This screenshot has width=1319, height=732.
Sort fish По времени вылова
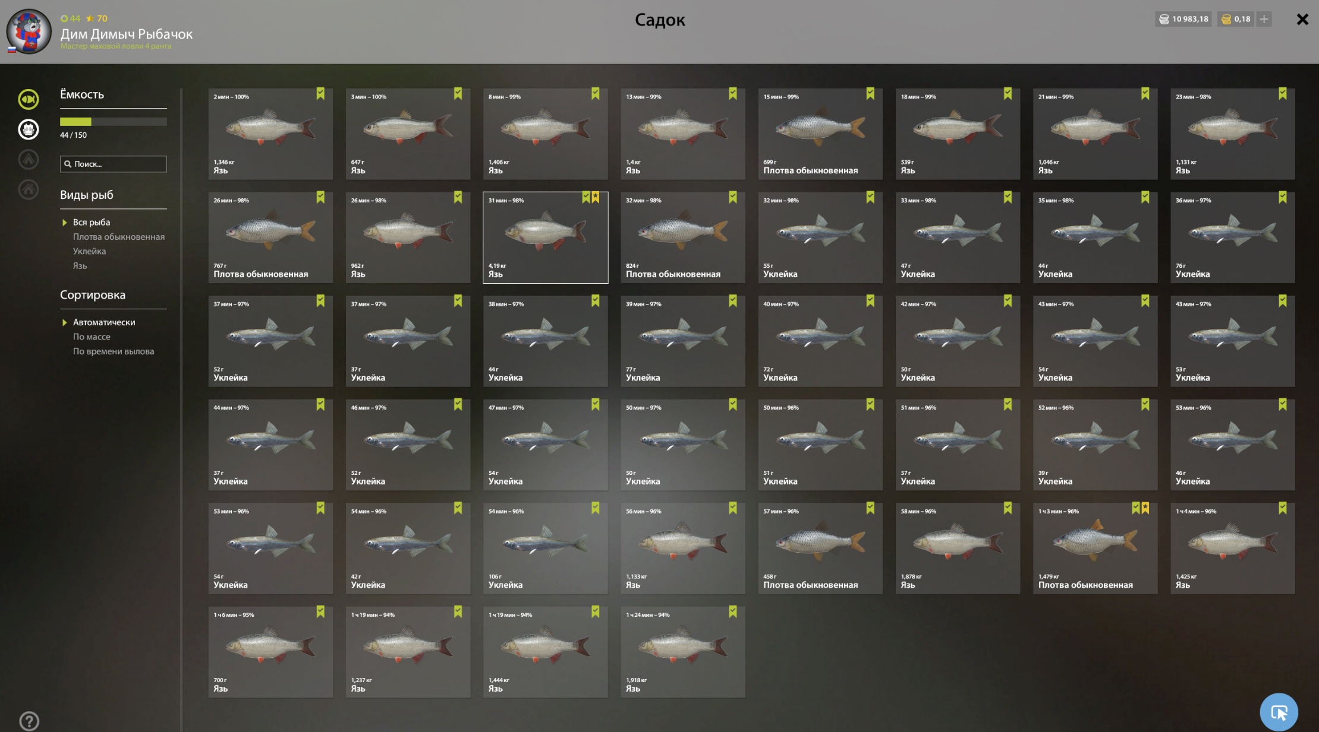coord(114,351)
